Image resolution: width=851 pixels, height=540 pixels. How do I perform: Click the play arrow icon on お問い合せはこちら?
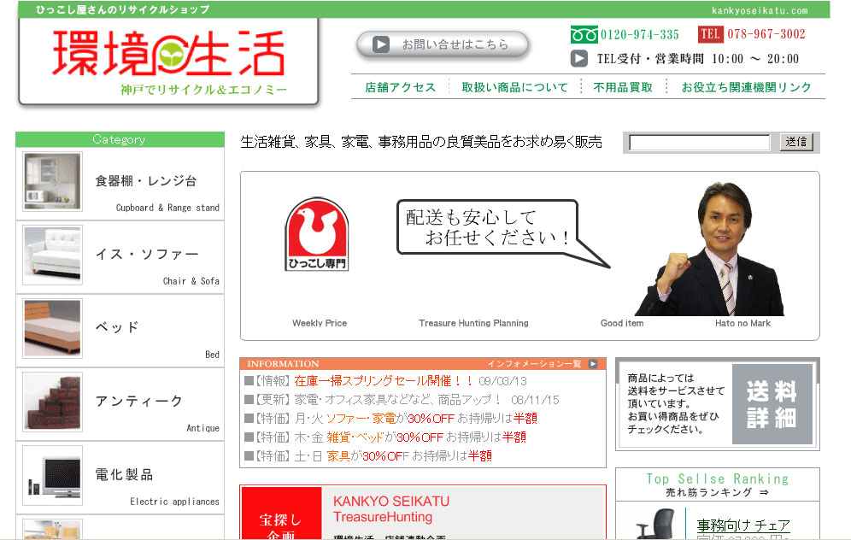381,44
